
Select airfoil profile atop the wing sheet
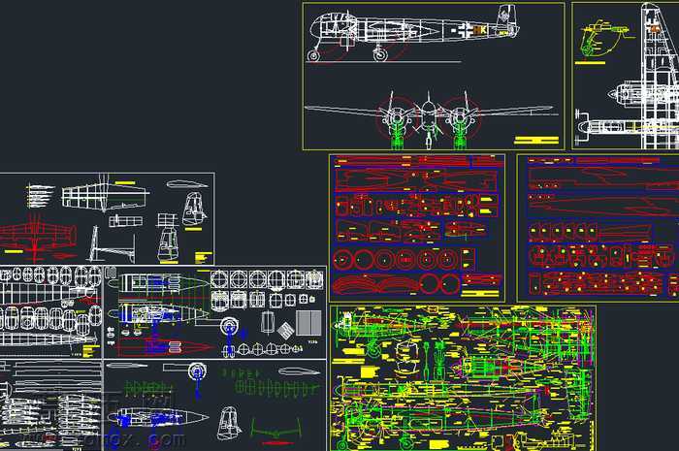[x=187, y=184]
